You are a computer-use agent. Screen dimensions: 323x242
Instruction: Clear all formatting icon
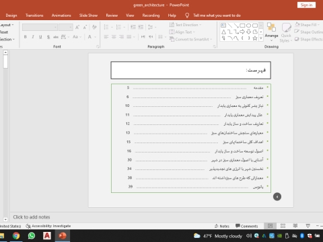[94, 28]
